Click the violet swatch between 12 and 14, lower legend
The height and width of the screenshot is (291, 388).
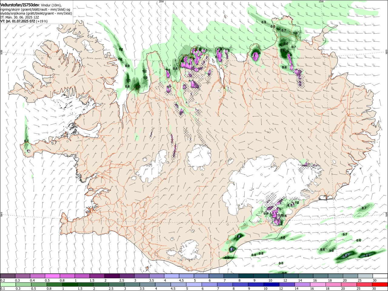pos(287,284)
